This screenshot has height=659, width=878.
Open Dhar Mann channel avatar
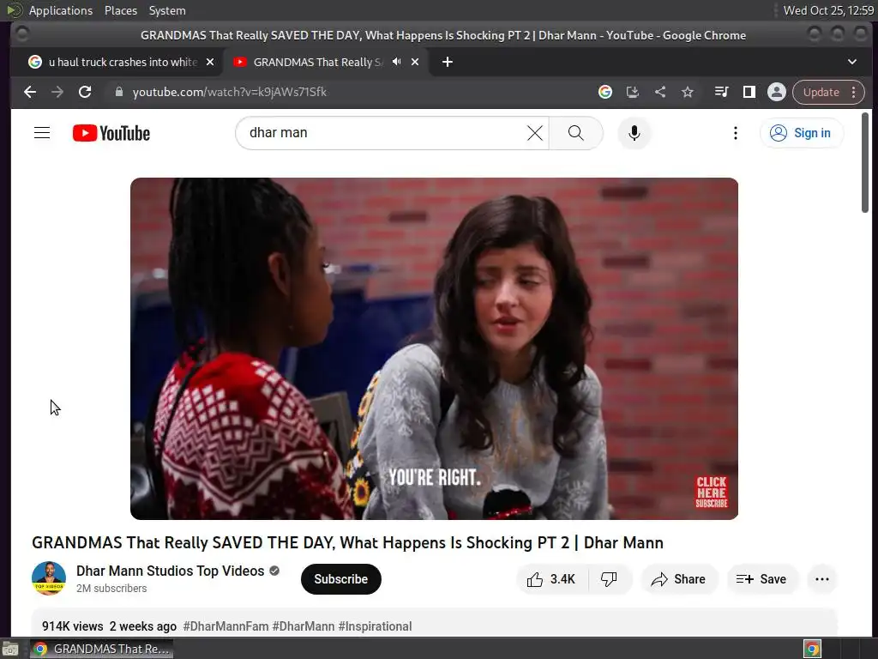tap(49, 578)
